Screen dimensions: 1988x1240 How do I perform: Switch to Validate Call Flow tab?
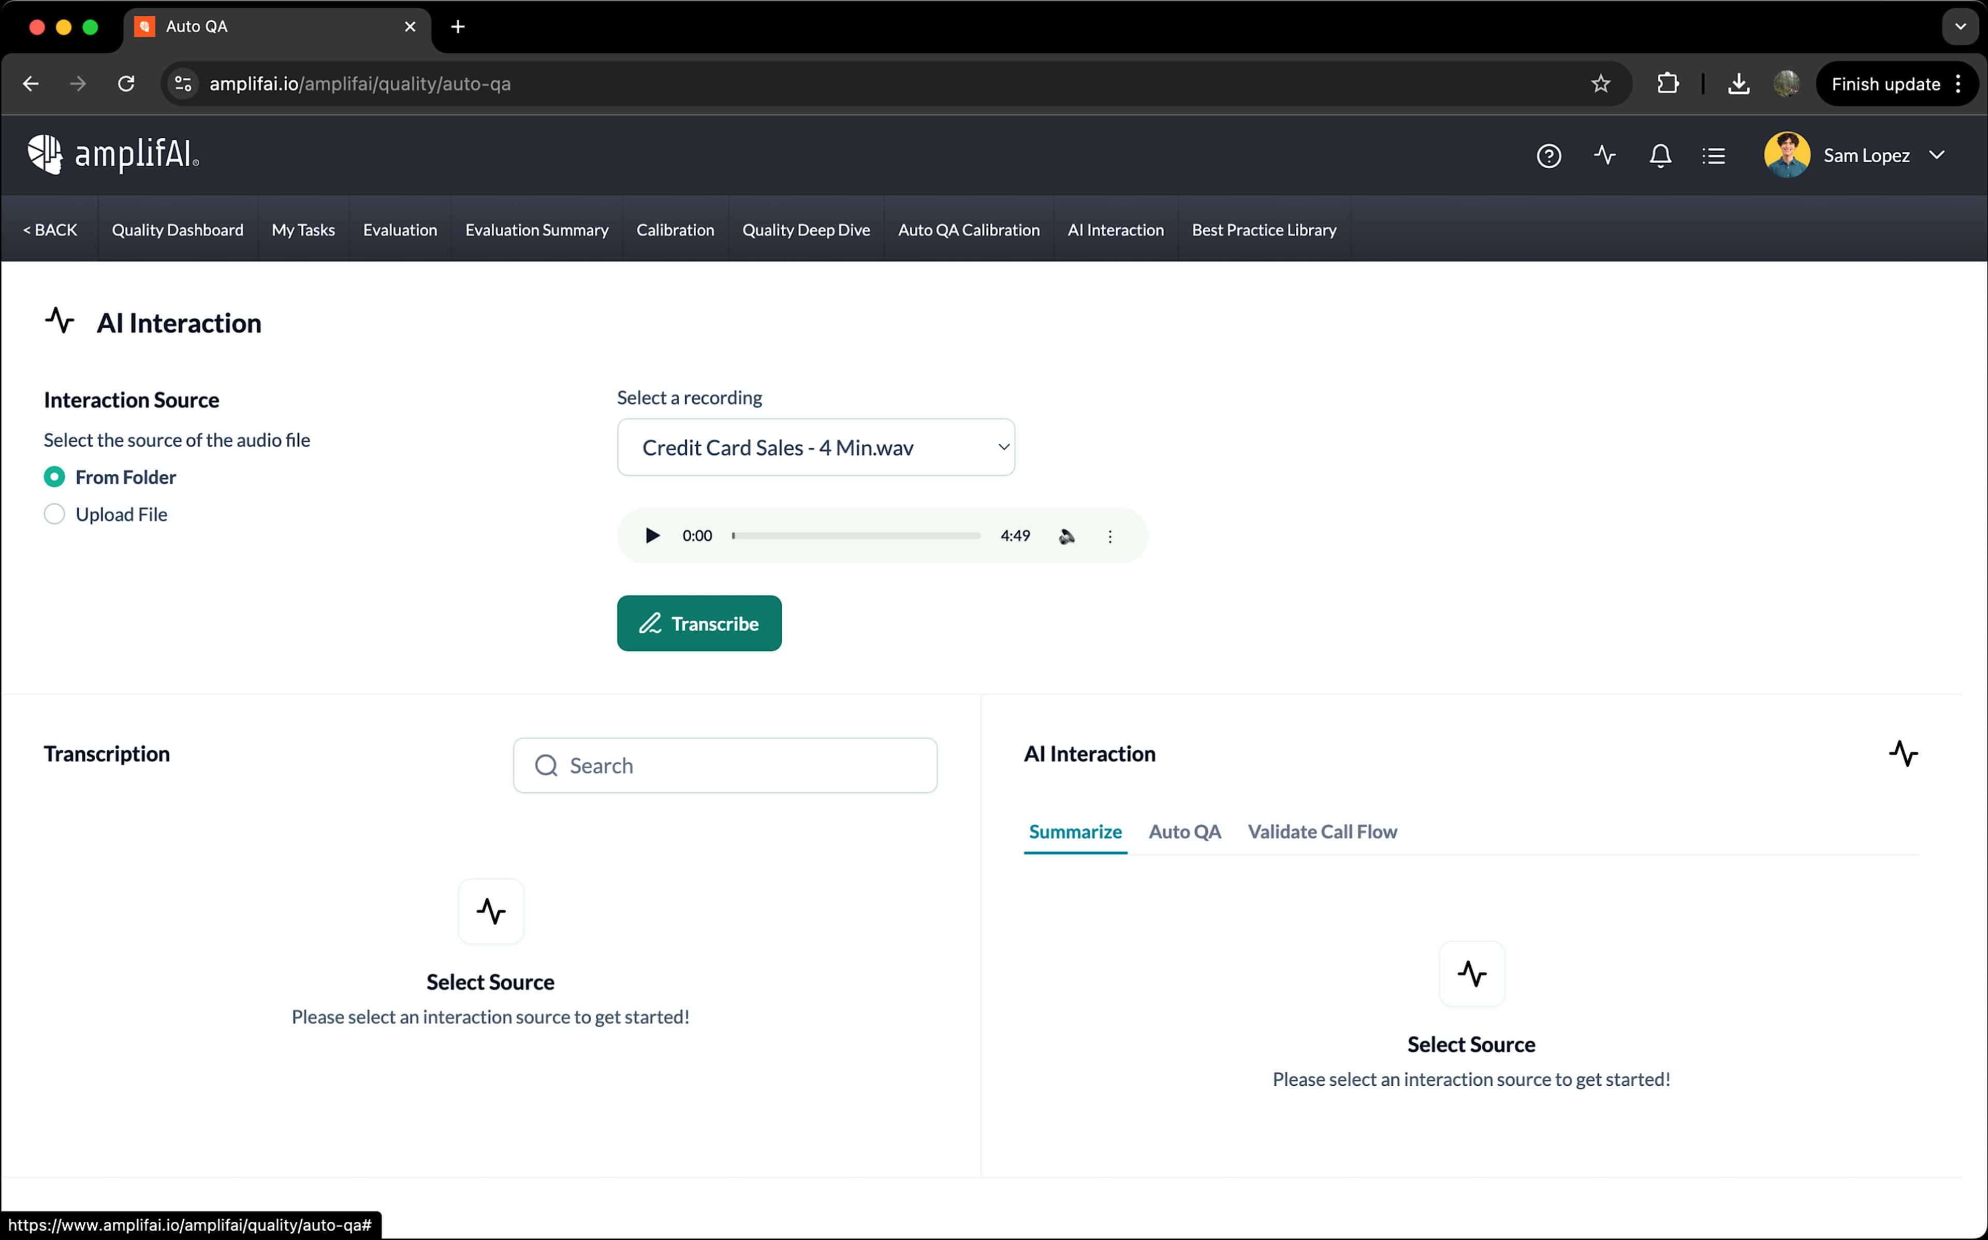(x=1322, y=831)
